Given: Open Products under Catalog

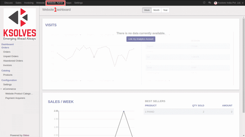Looking at the screenshot, I should coord(8,75).
